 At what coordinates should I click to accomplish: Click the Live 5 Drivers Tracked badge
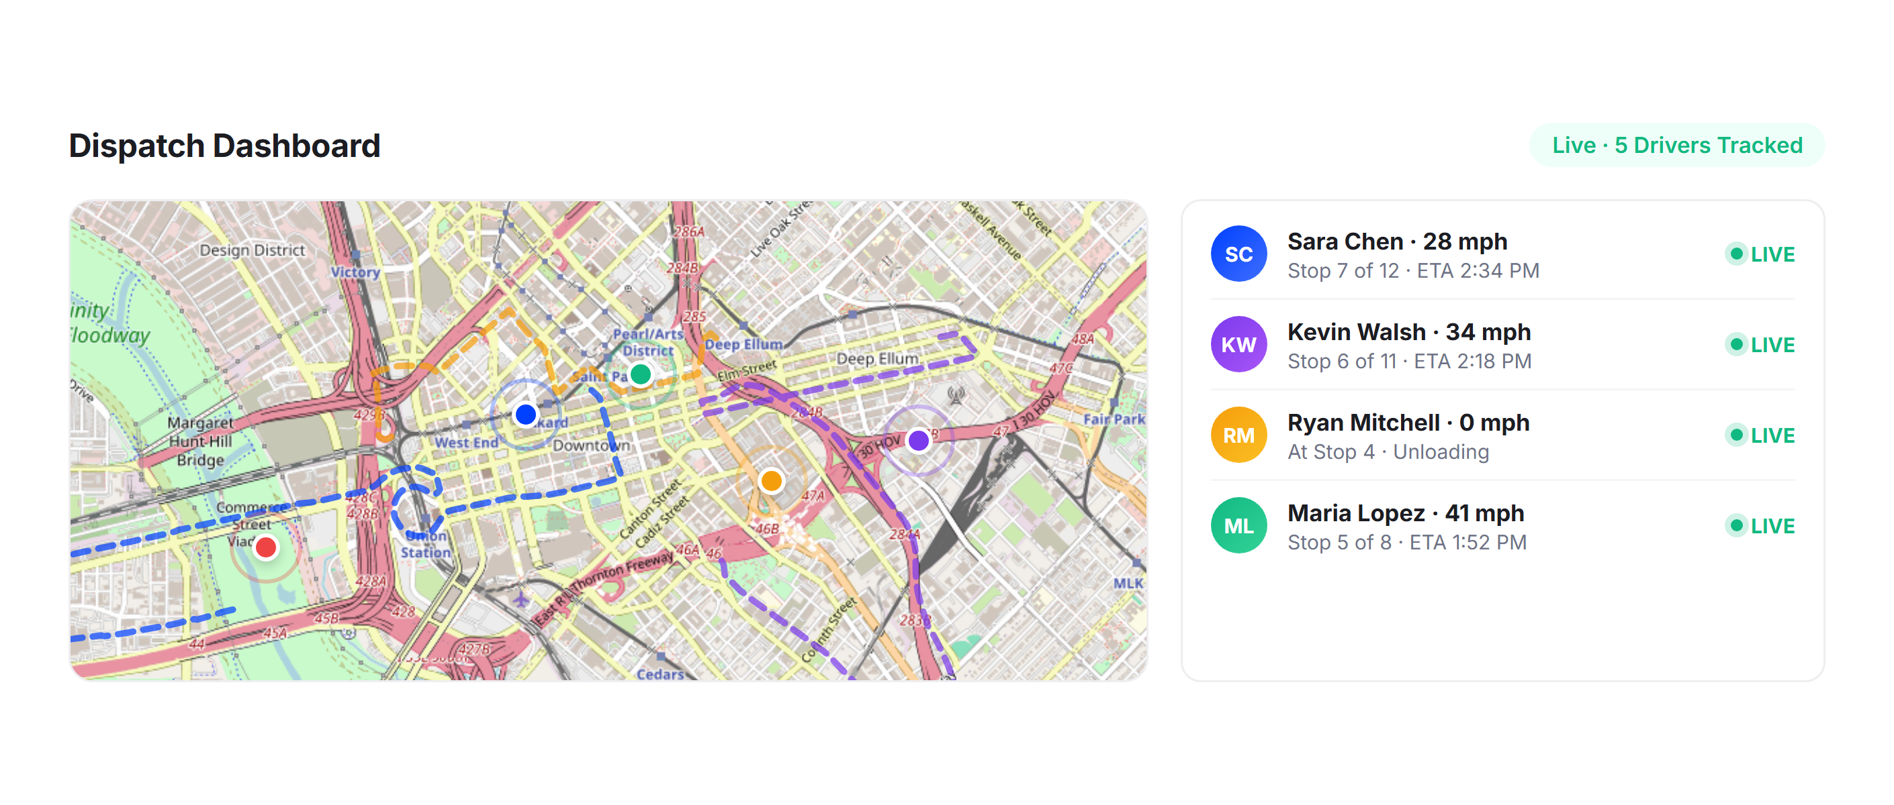[x=1677, y=146]
